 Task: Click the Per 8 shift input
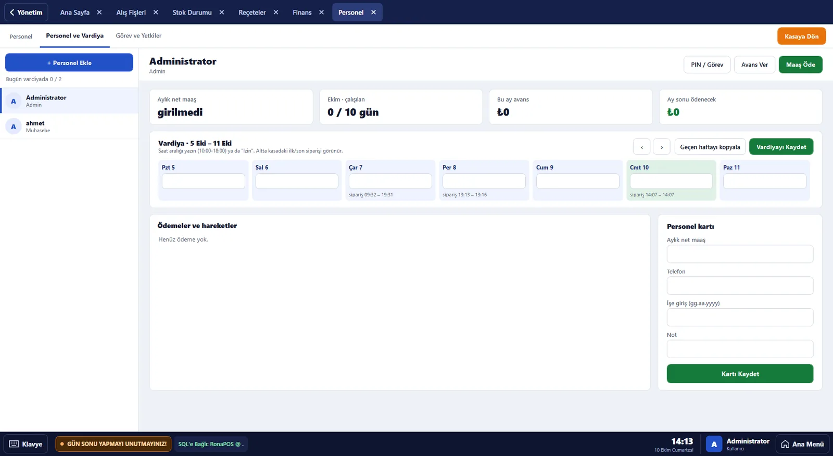coord(484,181)
